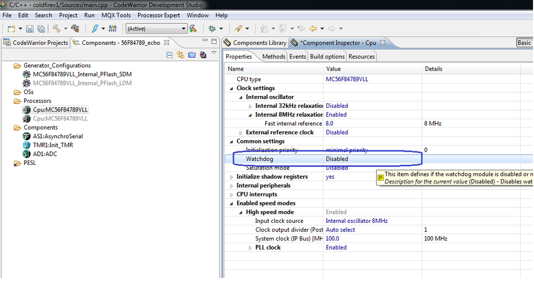This screenshot has height=281, width=534.
Task: Click the lightning bolt flash programmer icon
Action: point(95,29)
